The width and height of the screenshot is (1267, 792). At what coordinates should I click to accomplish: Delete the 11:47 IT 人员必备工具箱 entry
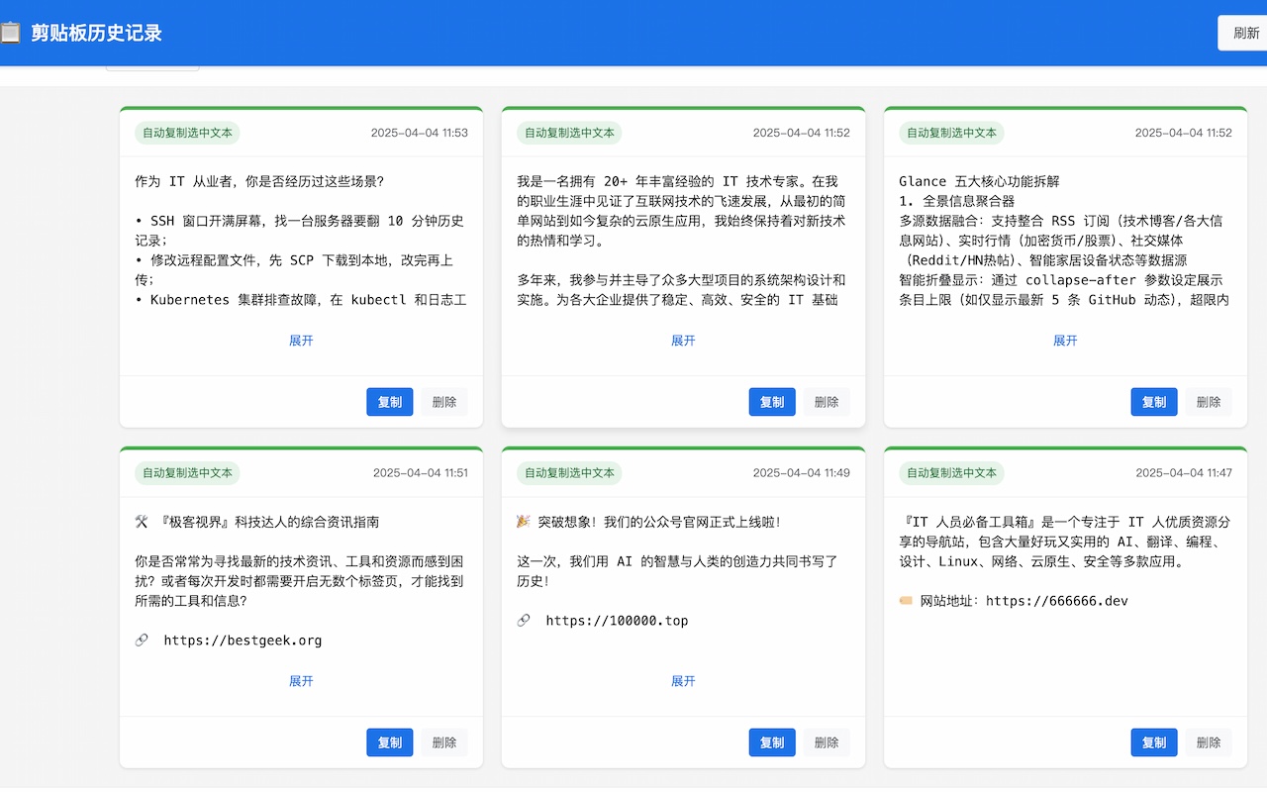click(1209, 742)
